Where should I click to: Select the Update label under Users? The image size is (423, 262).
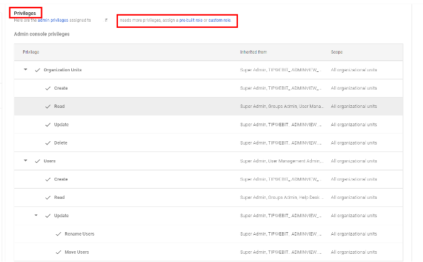[61, 216]
